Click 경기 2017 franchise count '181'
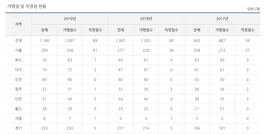This screenshot has height=134, width=266. click(222, 128)
